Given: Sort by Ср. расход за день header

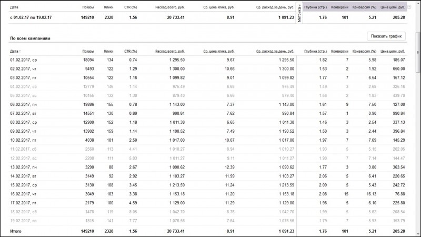Looking at the screenshot, I should click(275, 51).
